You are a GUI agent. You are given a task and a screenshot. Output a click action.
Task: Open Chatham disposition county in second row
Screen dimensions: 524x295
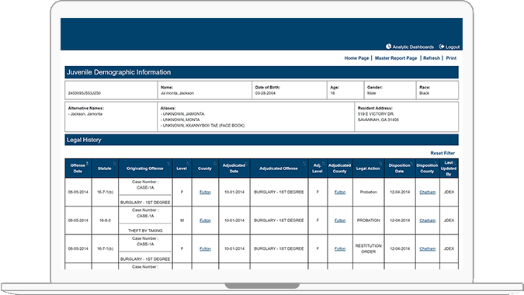coord(428,220)
